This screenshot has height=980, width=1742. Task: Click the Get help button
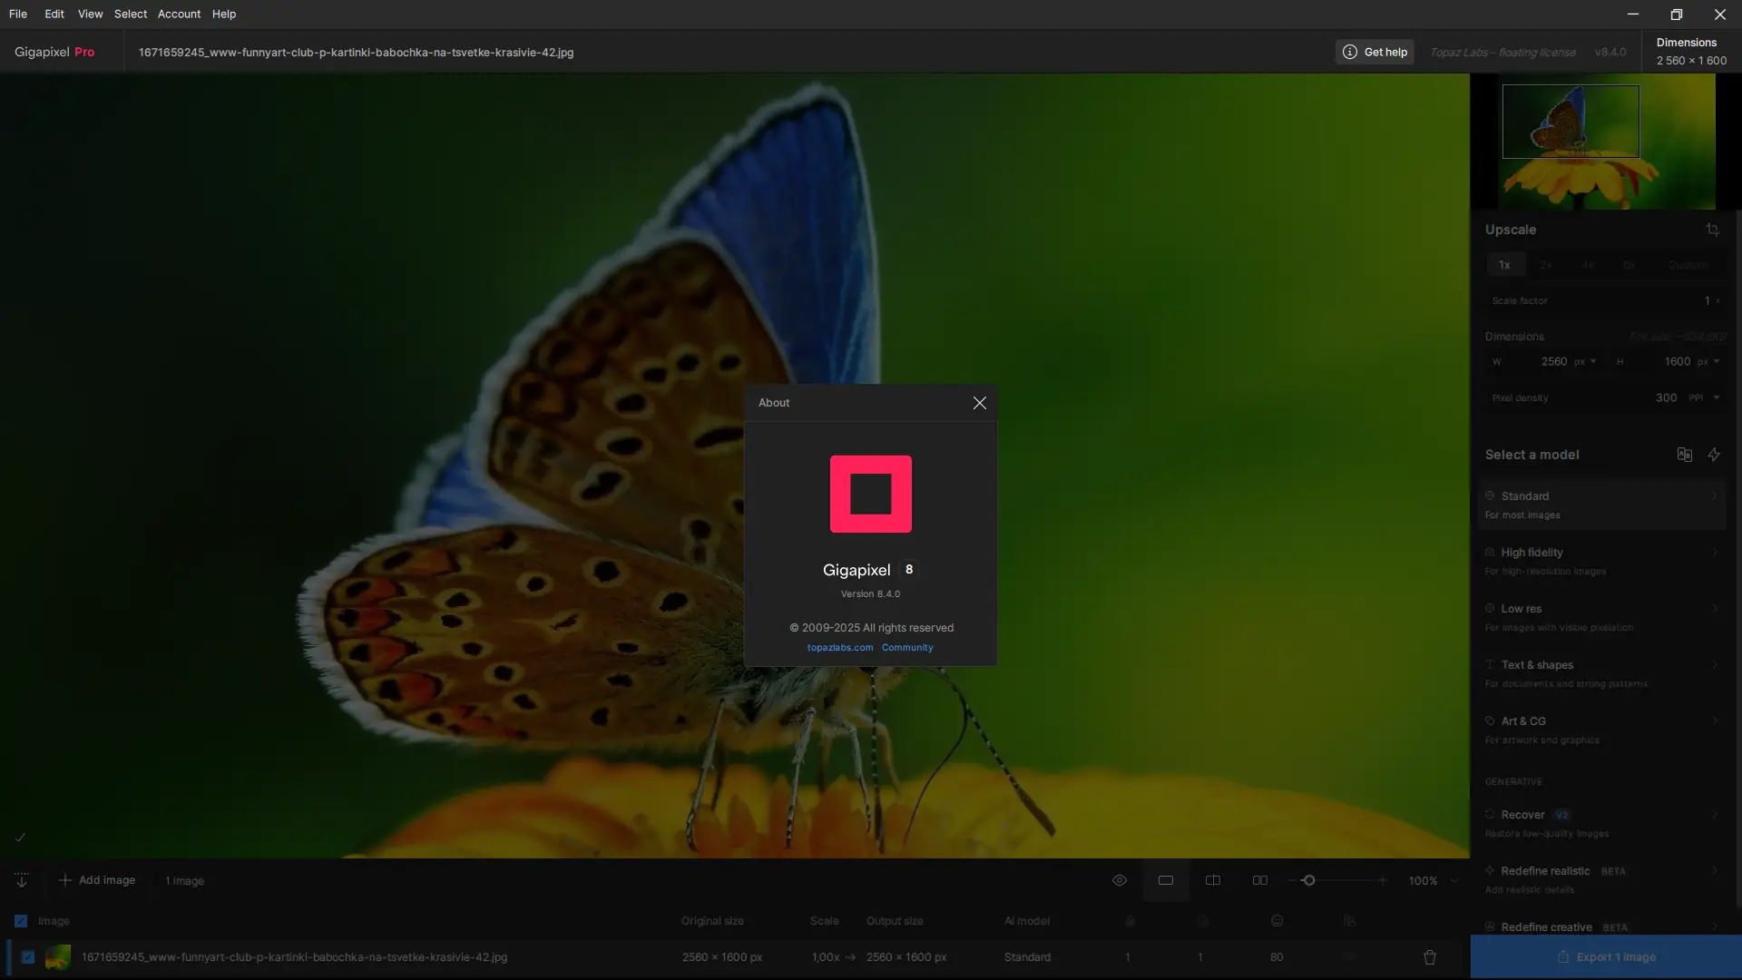[x=1375, y=52]
